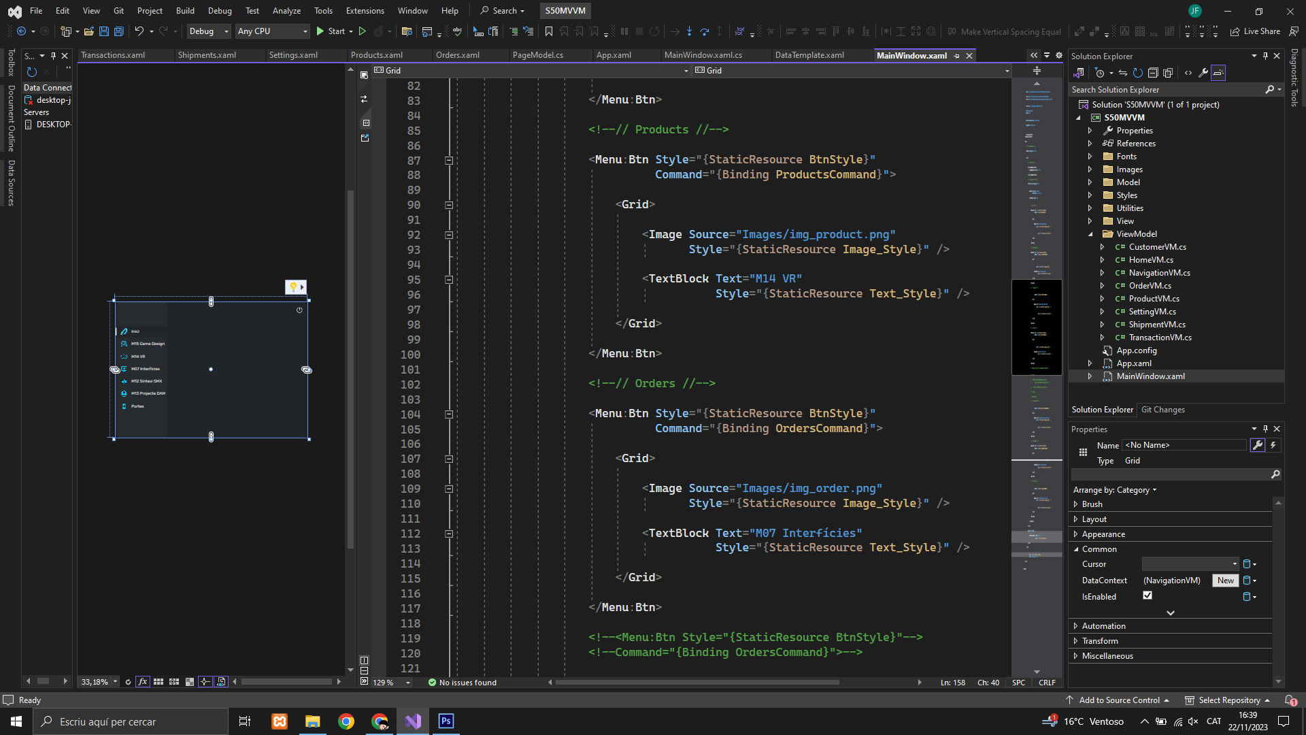The width and height of the screenshot is (1306, 735).
Task: Toggle the effects fx button in designer
Action: (x=142, y=682)
